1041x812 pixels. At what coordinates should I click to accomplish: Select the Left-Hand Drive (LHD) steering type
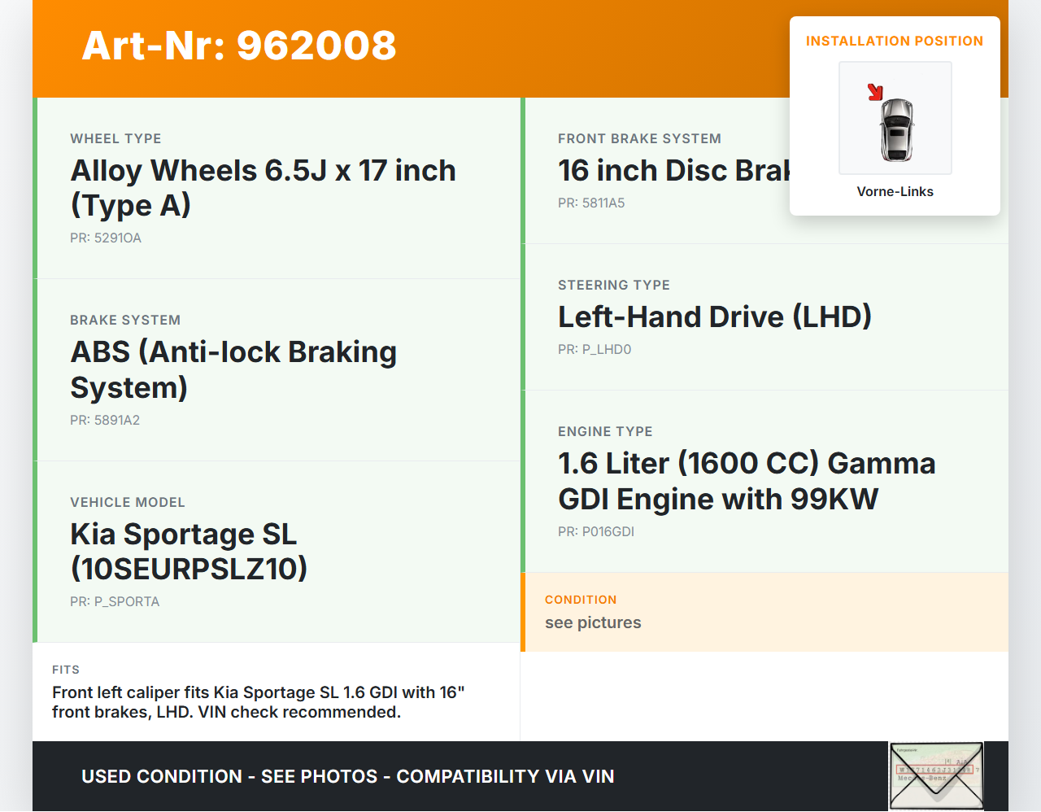(x=714, y=317)
